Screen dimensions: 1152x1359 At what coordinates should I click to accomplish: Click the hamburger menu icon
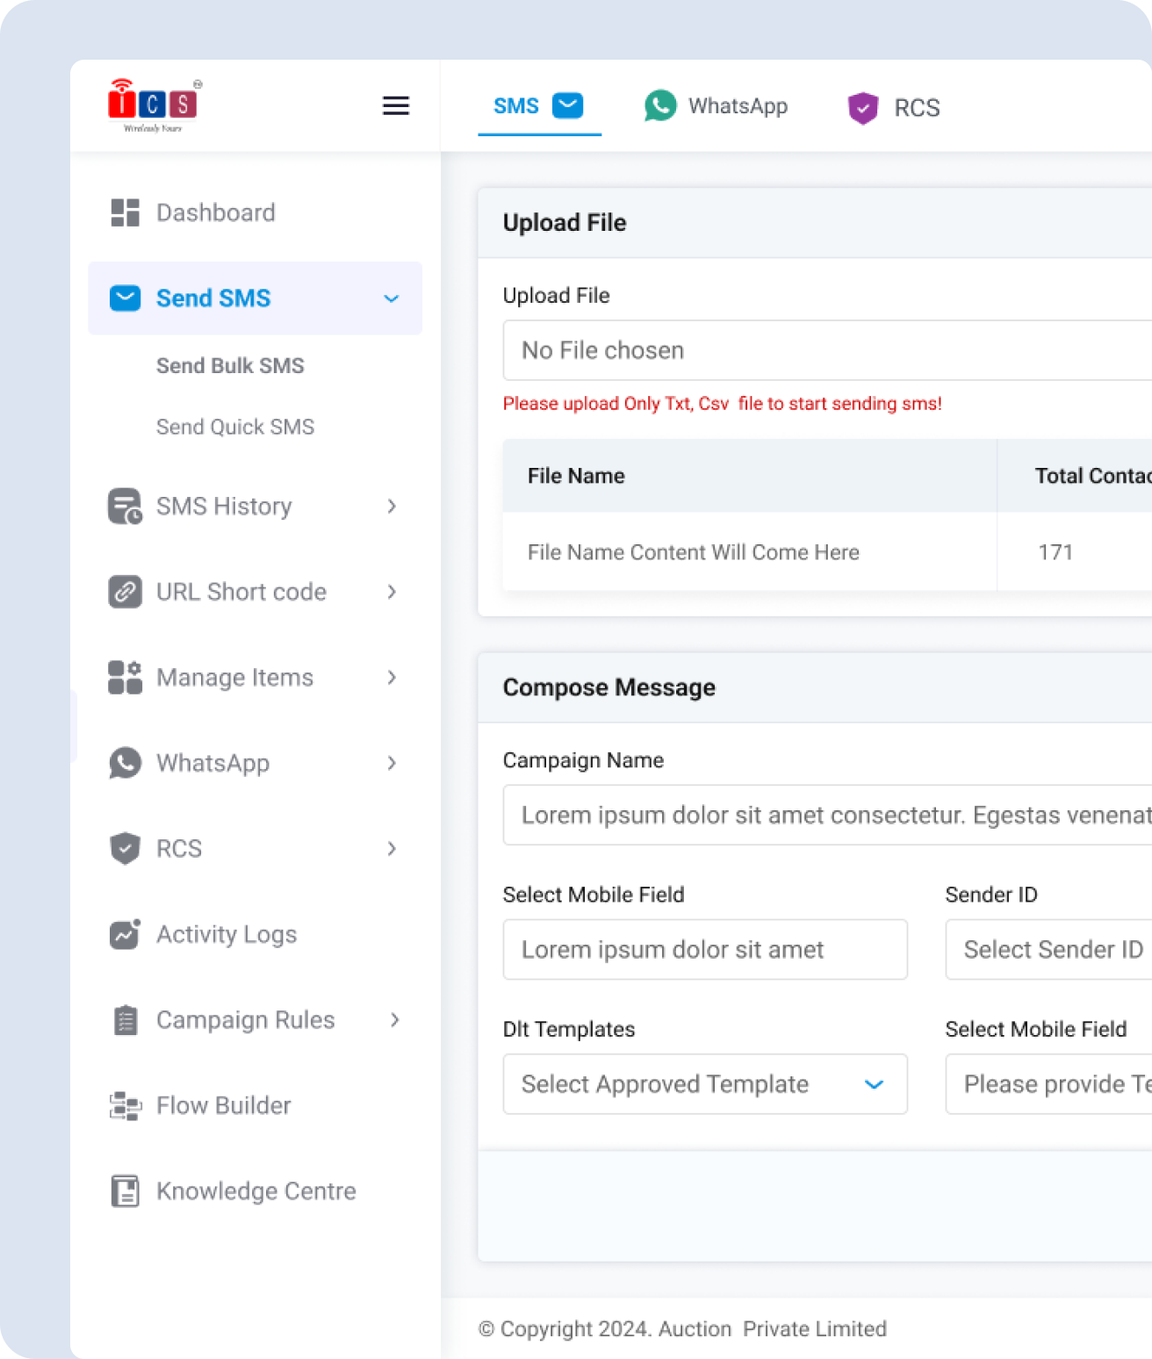point(396,106)
